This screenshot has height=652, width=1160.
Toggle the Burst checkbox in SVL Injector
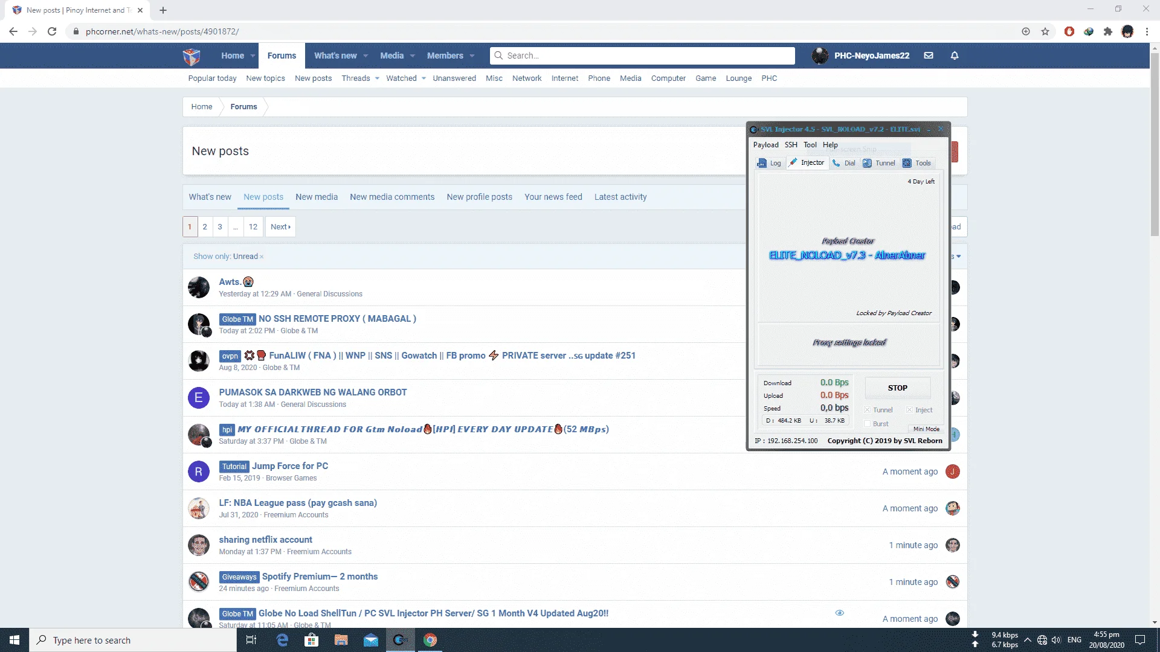[x=867, y=424]
